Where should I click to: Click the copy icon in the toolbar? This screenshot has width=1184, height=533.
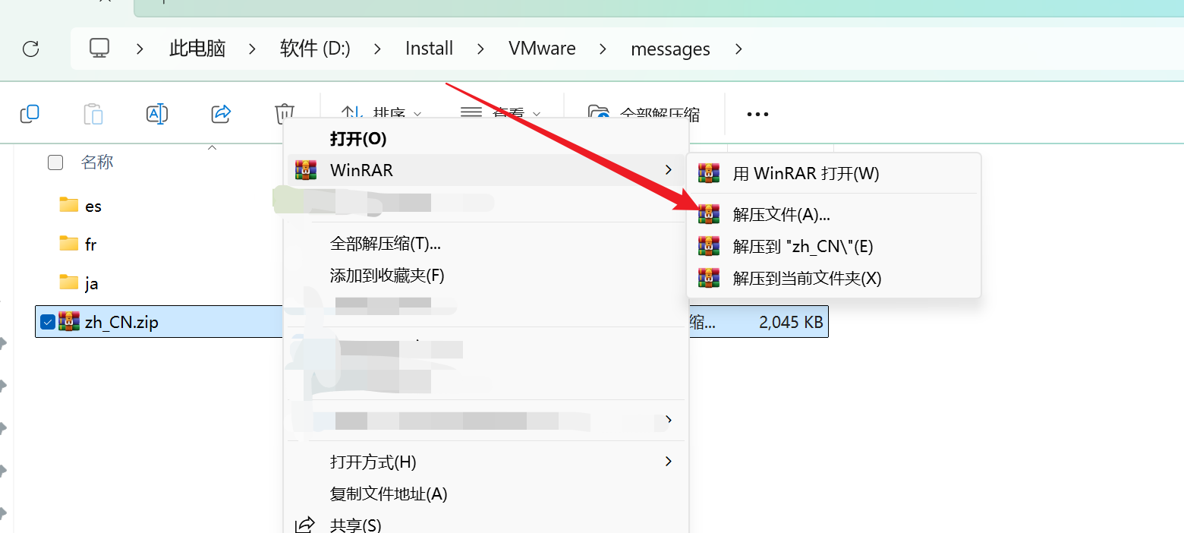[30, 114]
